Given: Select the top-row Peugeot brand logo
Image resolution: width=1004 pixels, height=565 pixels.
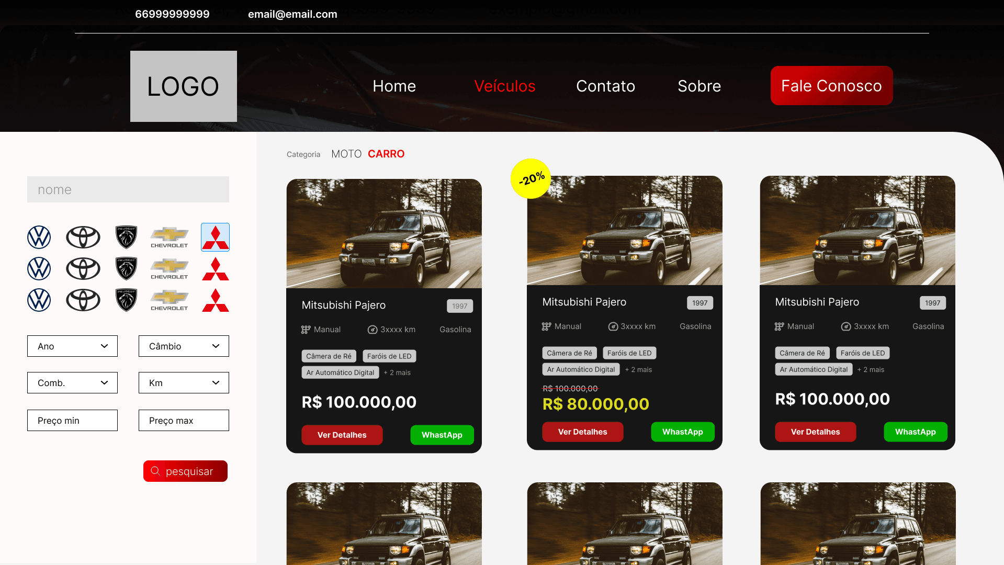Looking at the screenshot, I should 126,238.
